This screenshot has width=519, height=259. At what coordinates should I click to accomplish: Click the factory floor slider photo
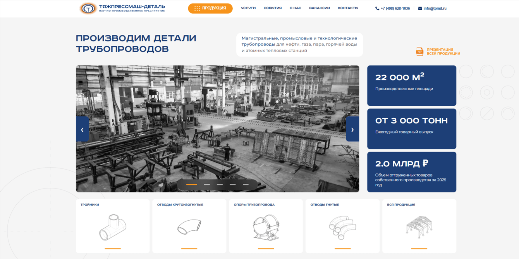217,129
